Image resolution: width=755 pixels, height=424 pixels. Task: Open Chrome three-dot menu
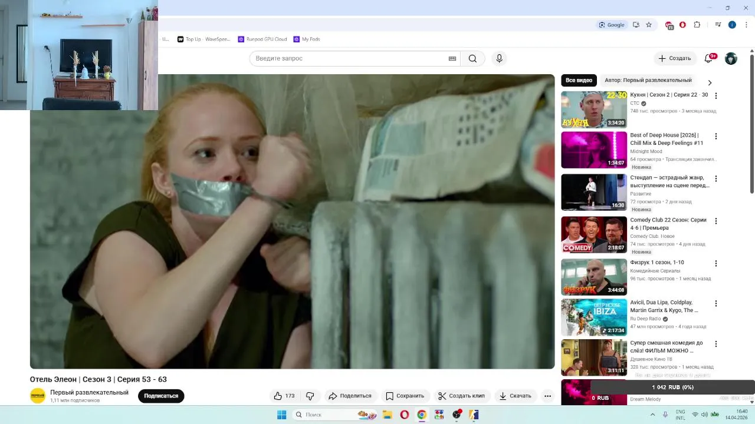tap(746, 25)
